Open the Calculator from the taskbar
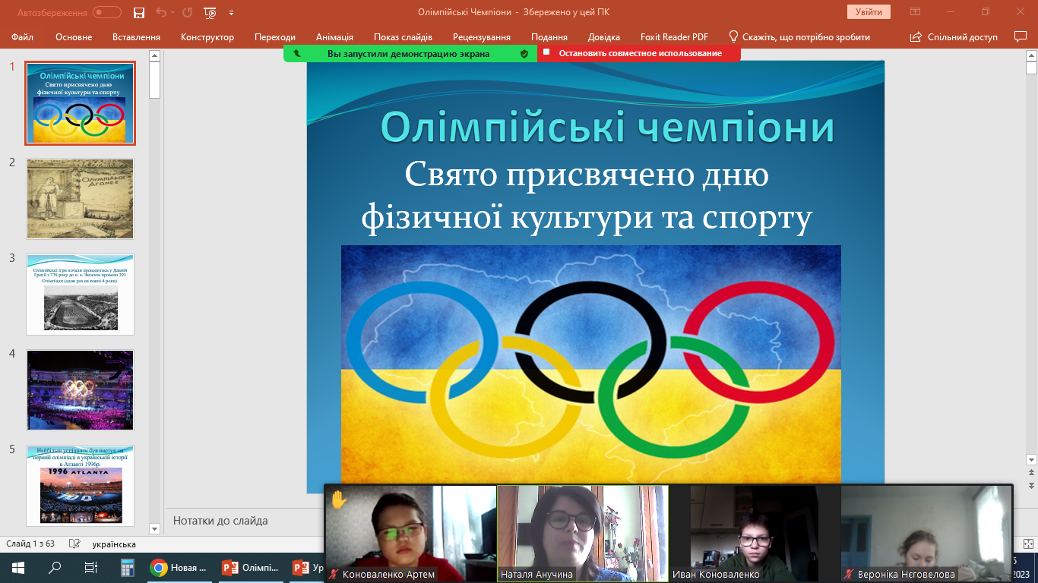This screenshot has width=1038, height=583. [x=128, y=567]
